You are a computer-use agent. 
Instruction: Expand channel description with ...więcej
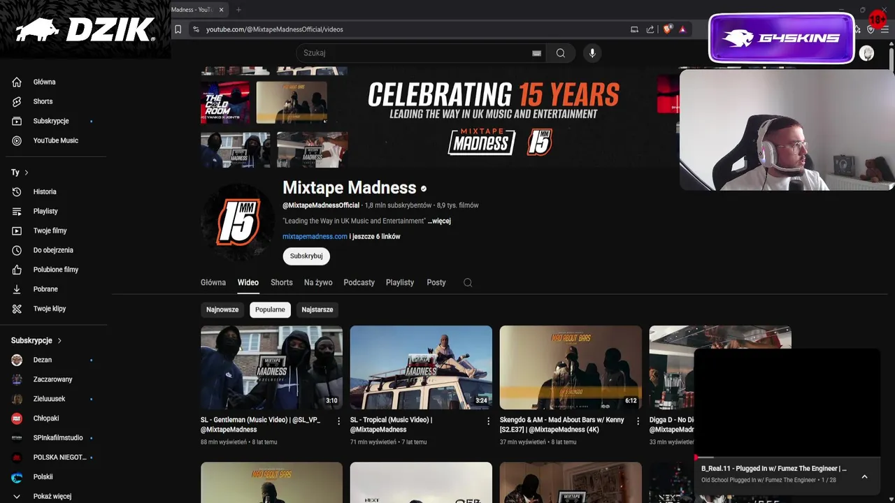pyautogui.click(x=439, y=221)
